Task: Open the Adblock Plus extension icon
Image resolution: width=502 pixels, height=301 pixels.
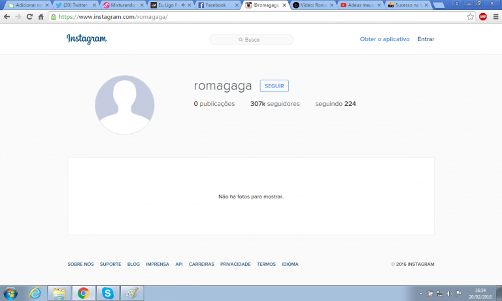Action: coord(483,16)
